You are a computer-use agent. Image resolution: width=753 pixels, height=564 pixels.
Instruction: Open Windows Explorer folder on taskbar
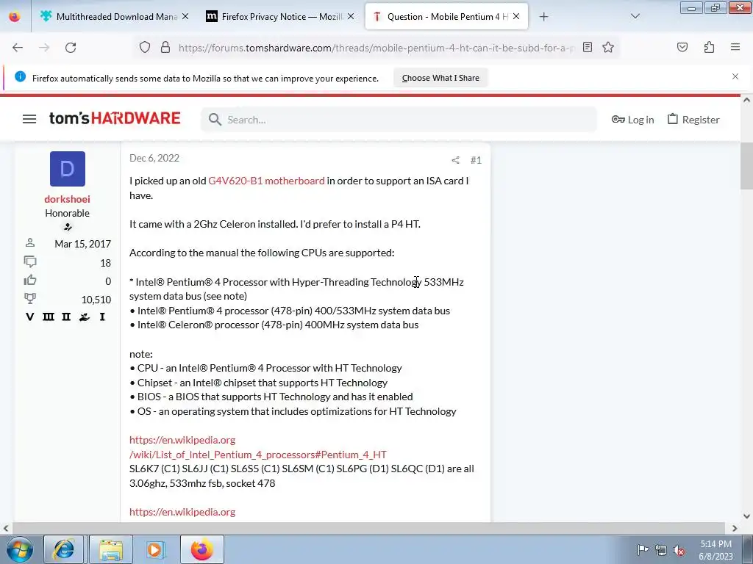[110, 549]
